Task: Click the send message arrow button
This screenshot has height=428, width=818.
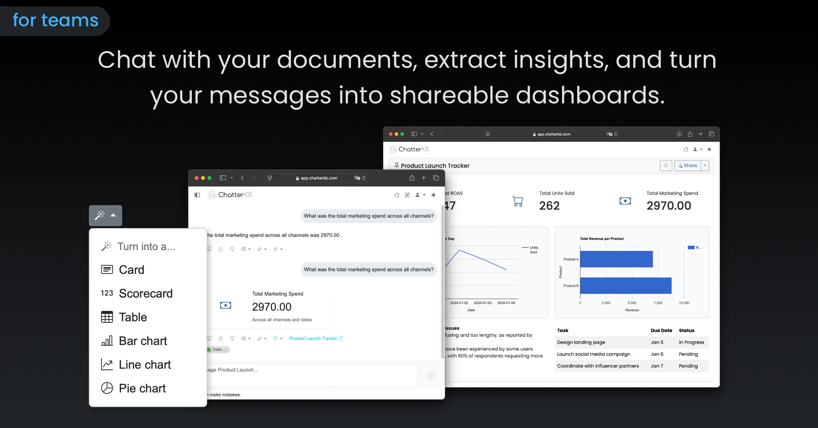Action: point(431,375)
